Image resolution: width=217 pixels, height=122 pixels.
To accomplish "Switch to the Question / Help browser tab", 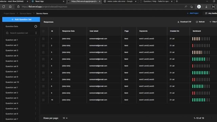I will coord(156,1).
